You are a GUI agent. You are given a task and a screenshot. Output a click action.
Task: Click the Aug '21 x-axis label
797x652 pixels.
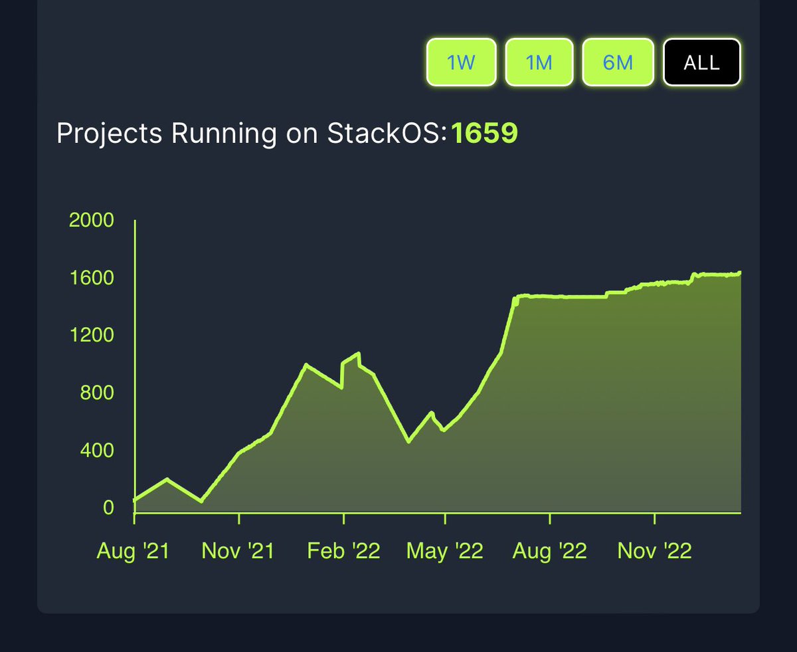[x=133, y=550]
